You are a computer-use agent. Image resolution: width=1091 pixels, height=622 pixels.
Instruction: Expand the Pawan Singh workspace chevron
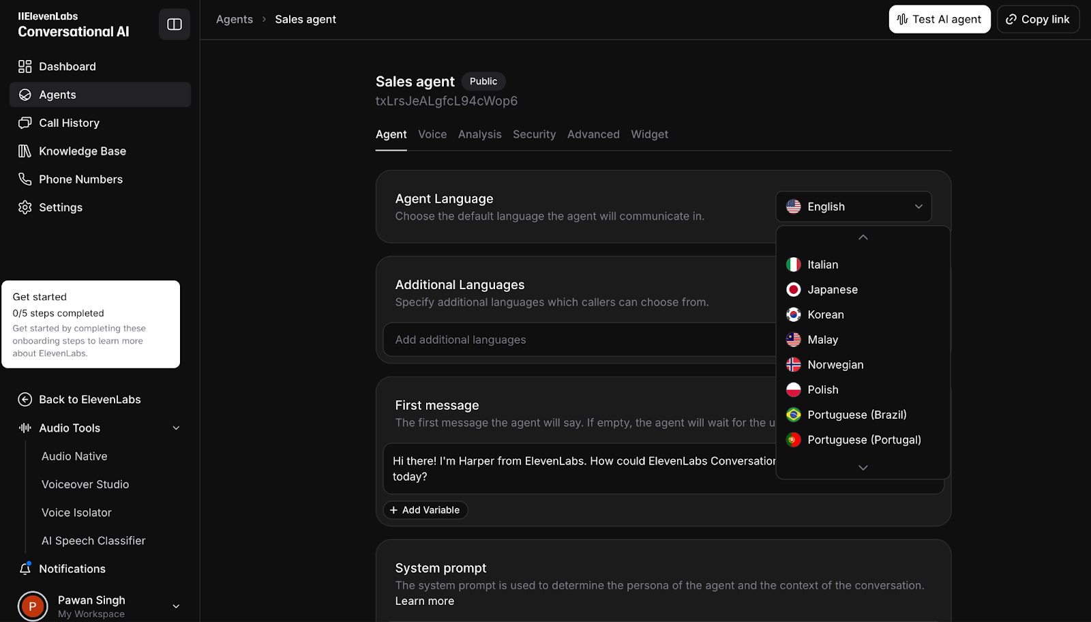coord(176,606)
